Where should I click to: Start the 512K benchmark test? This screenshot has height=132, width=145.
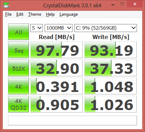click(18, 68)
